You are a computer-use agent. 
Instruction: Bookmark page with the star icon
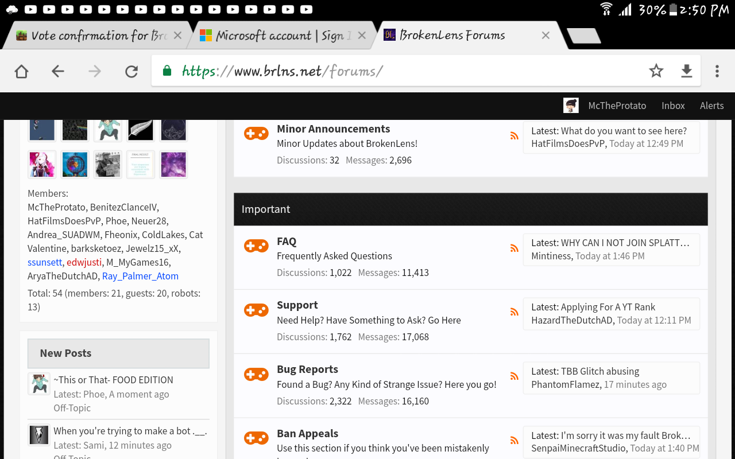point(656,71)
